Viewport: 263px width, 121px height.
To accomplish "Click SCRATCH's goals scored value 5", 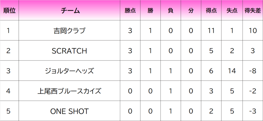I will (211, 51).
